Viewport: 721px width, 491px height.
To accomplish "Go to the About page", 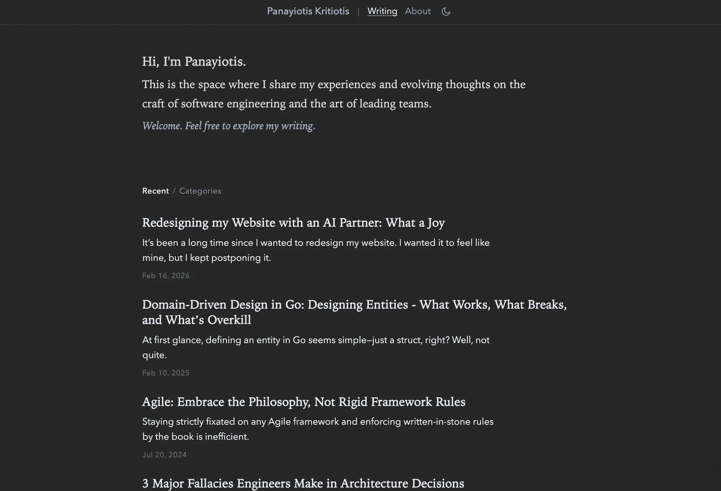I will (x=418, y=11).
